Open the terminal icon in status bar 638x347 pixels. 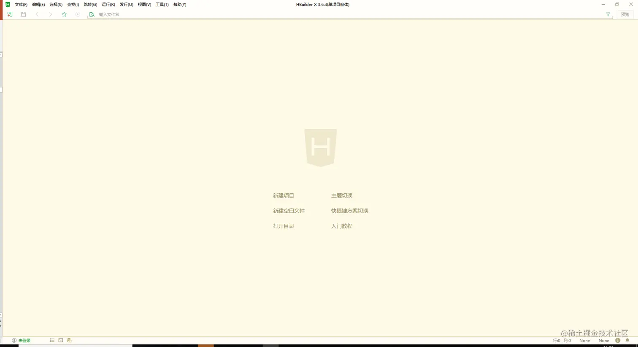(x=61, y=340)
